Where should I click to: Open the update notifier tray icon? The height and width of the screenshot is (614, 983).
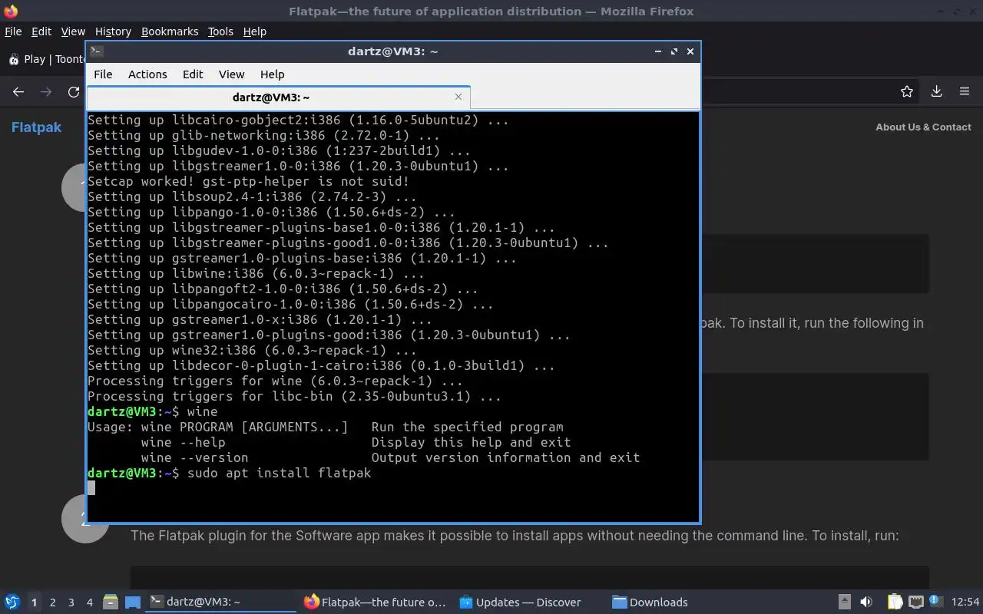point(935,601)
